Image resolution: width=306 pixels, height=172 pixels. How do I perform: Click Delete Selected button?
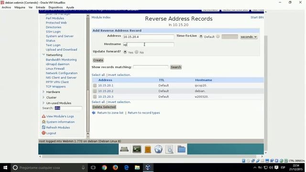(104, 107)
